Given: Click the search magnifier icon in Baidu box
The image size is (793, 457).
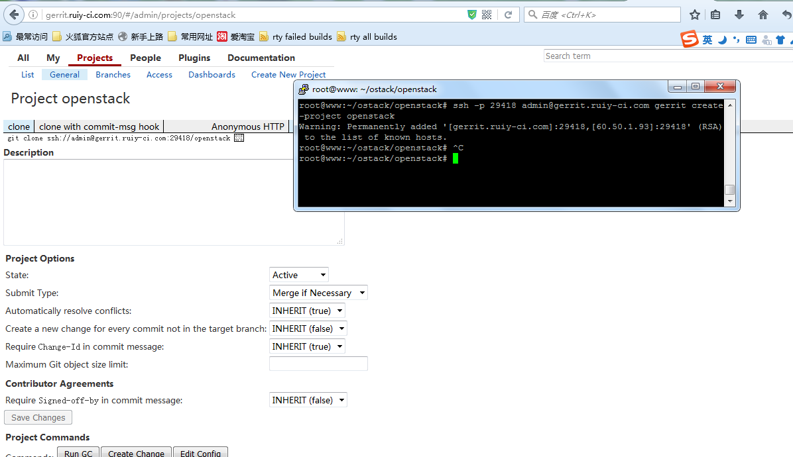Looking at the screenshot, I should (x=532, y=15).
